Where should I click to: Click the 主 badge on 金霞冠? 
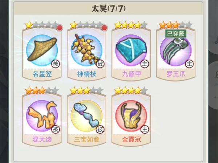coord(145,130)
